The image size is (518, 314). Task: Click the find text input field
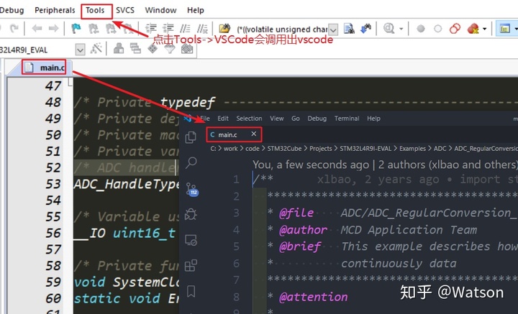282,29
